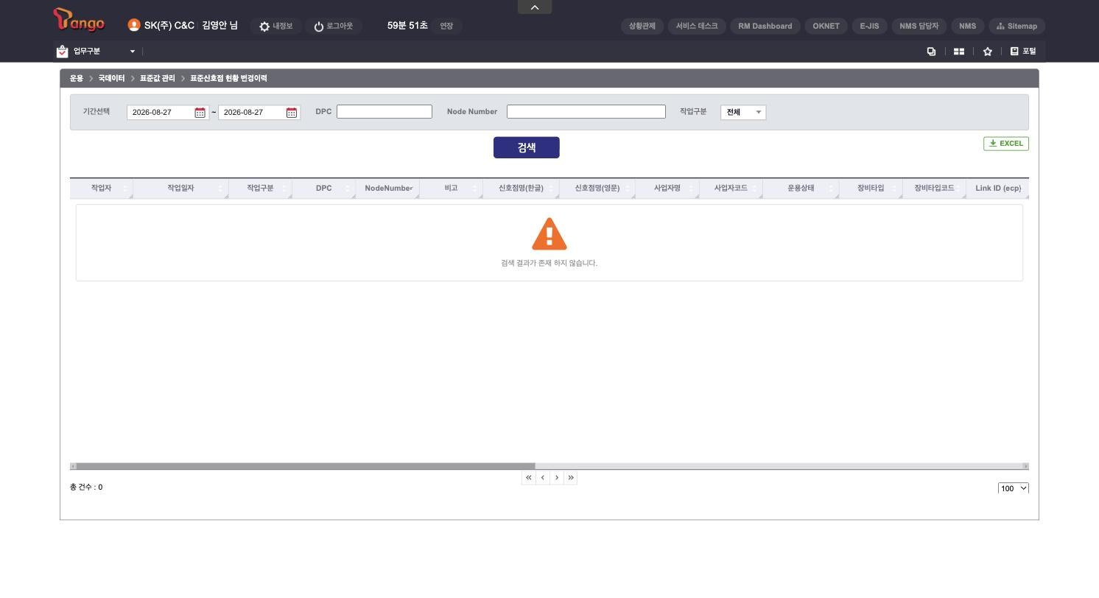Sort by 신호점명(영문) column header
1099x598 pixels.
click(597, 189)
